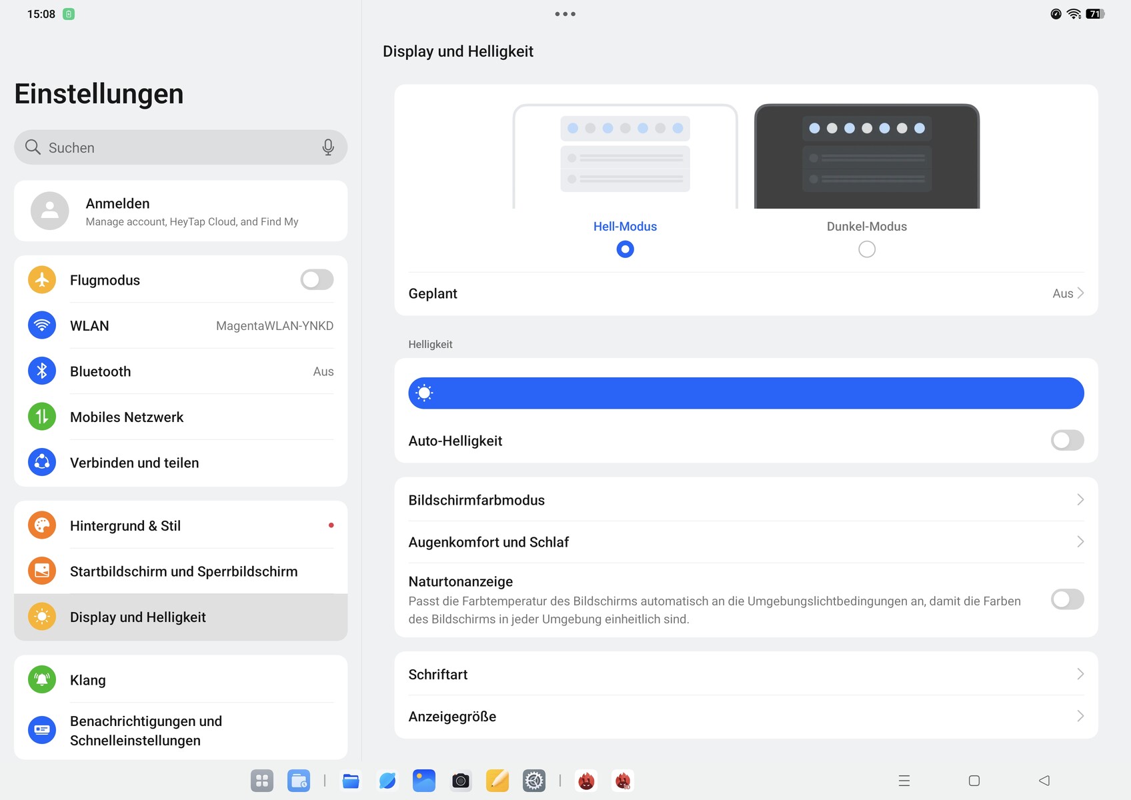Open Bildschirmfarbmodus via its chevron
The width and height of the screenshot is (1131, 800).
1080,499
